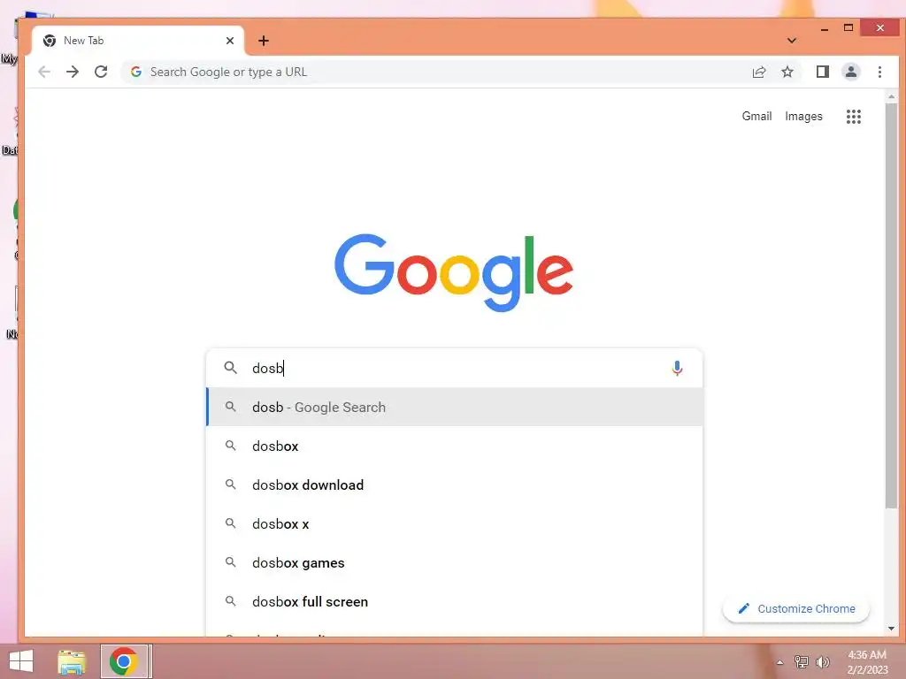Open the profile avatar menu
Viewport: 906px width, 679px height.
(x=851, y=72)
